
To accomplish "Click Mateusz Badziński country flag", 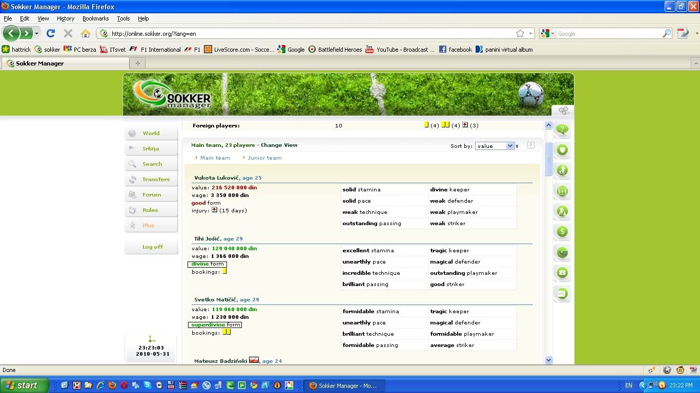I will [x=254, y=360].
